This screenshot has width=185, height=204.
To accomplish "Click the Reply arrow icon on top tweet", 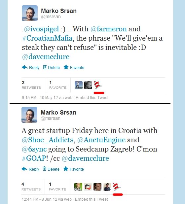I will 25,67.
